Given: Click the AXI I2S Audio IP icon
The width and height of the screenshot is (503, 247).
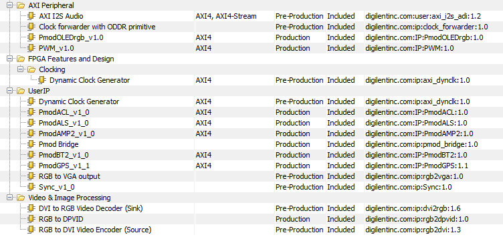Looking at the screenshot, I should [31, 16].
